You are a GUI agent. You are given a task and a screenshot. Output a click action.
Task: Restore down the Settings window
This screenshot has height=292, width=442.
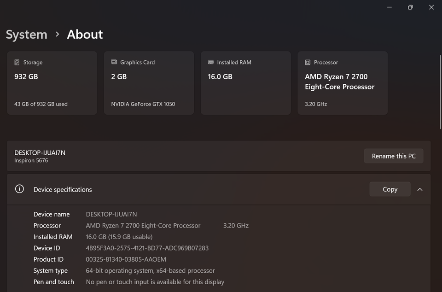click(x=410, y=7)
